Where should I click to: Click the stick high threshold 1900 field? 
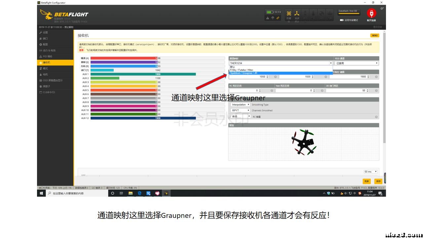(350, 77)
